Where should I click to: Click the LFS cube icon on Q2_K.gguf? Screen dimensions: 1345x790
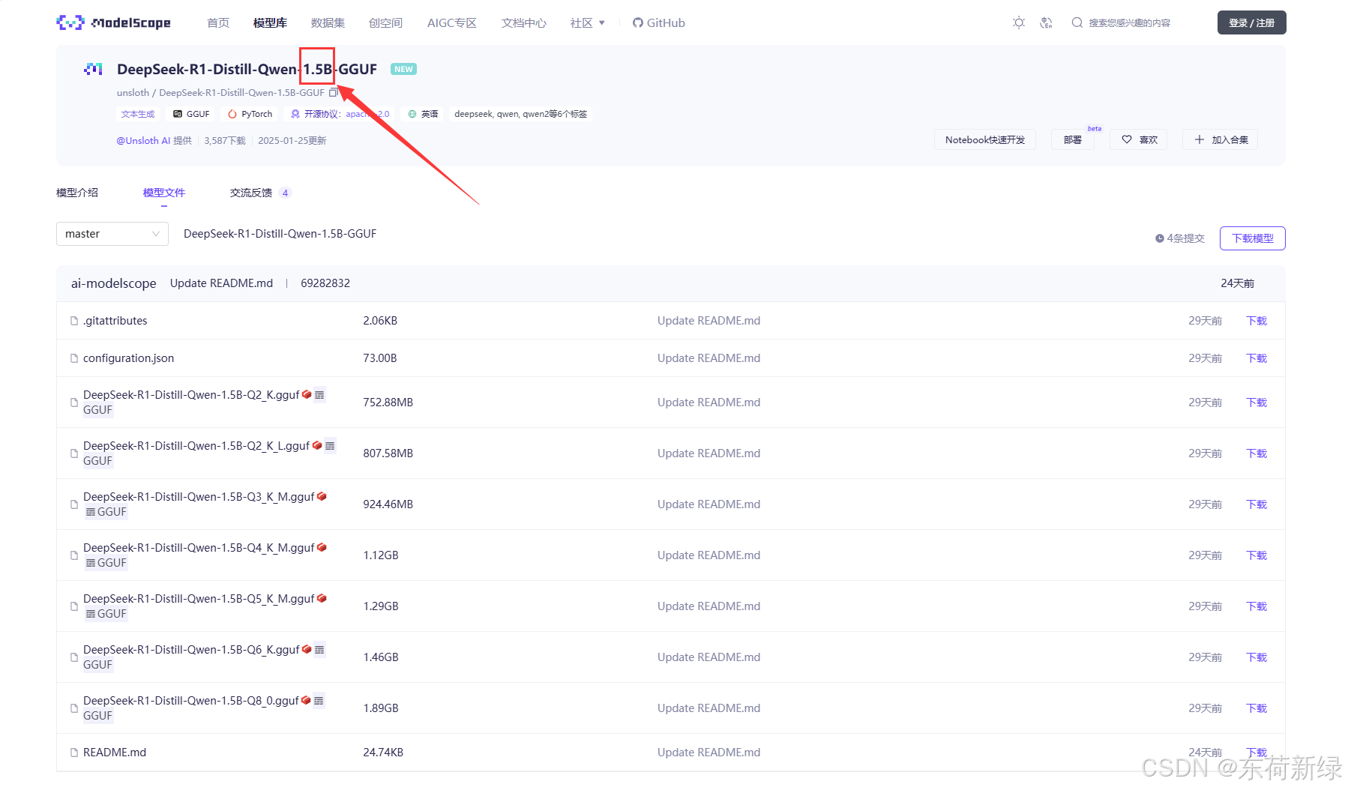point(307,394)
